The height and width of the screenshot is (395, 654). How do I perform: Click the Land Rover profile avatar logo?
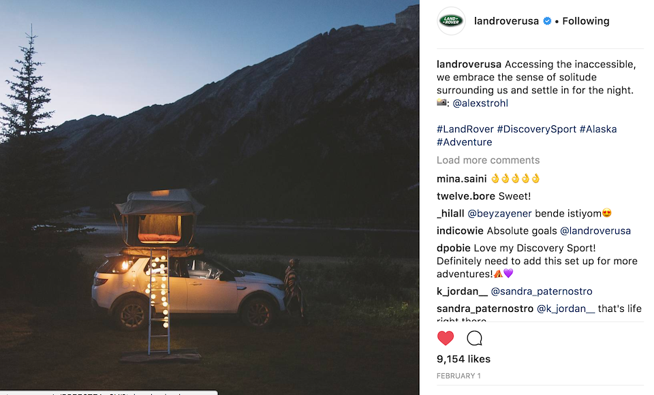(x=451, y=21)
